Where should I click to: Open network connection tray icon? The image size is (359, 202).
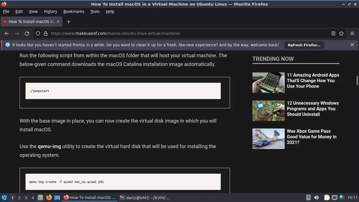point(334,198)
